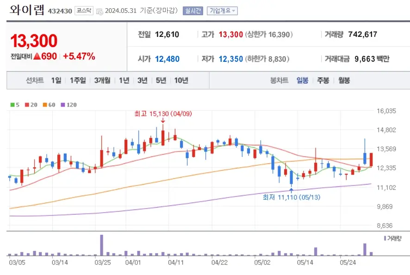This screenshot has height=275, width=410.
Task: Click the purple 120-day moving average swatch
Action: 63,105
